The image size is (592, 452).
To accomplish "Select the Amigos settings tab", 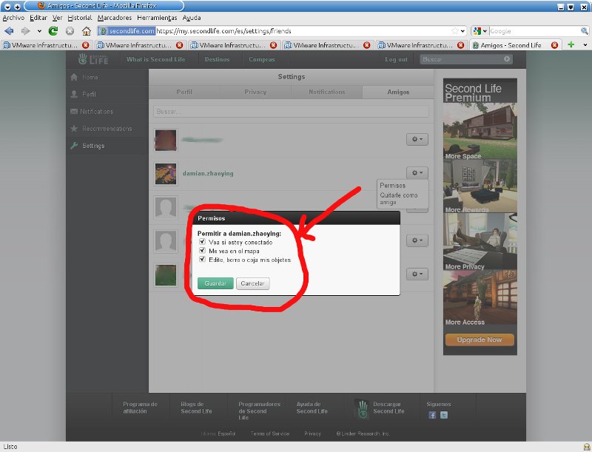I will coord(398,92).
